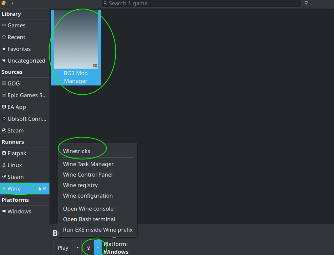334x255 pixels.
Task: Expand the arrow menu next to Play
Action: pos(78,248)
